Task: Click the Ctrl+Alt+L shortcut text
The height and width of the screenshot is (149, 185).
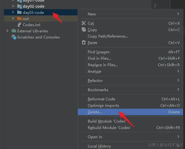Action: click(x=171, y=99)
